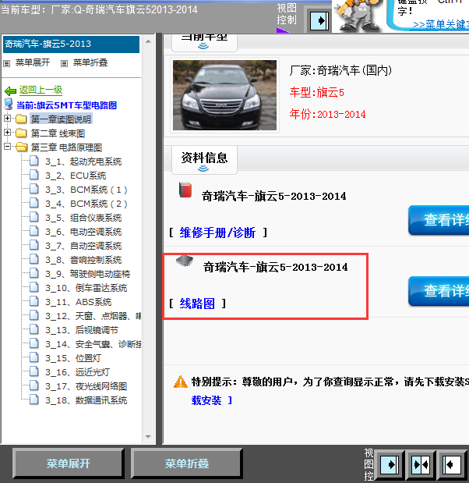Click the bottom bar expand-right view icon
469x483 pixels.
pyautogui.click(x=390, y=464)
